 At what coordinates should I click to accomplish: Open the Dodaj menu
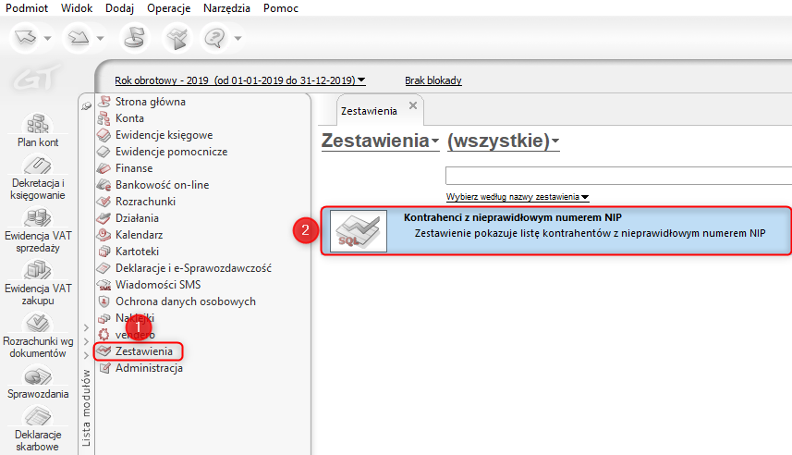point(120,8)
